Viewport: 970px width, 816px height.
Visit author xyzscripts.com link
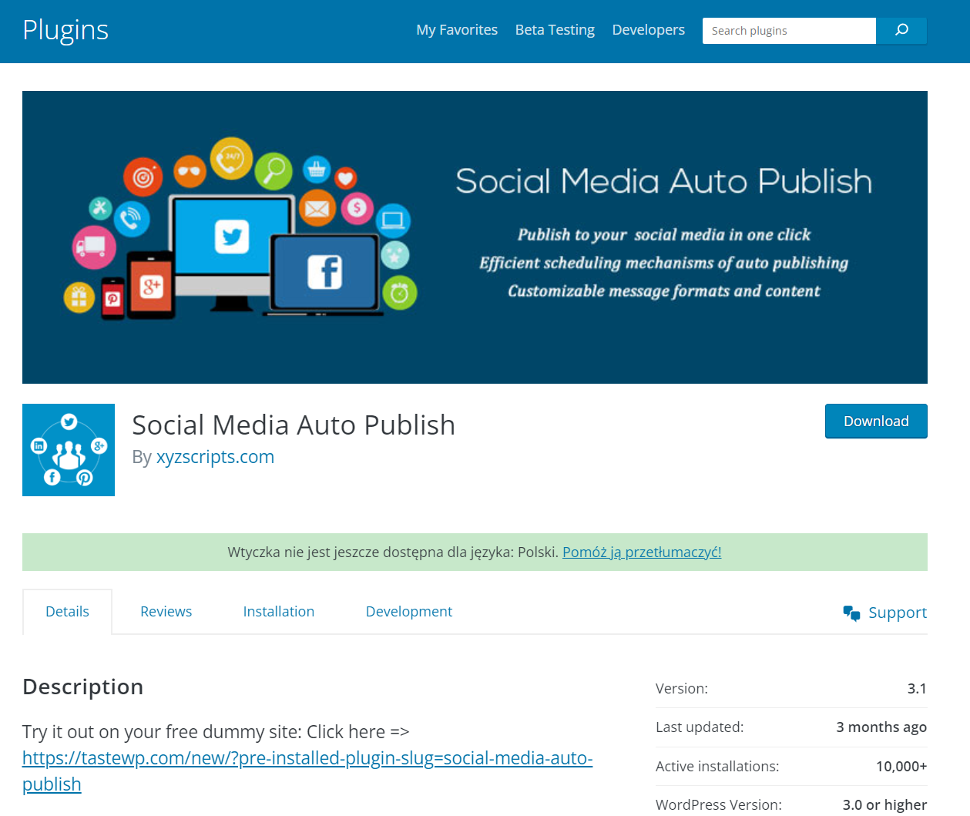pyautogui.click(x=215, y=457)
